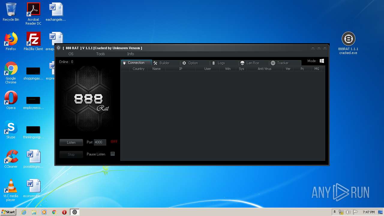Viewport: 384px width, 216px height.
Task: Select the CCleaner desktop icon
Action: (11, 159)
